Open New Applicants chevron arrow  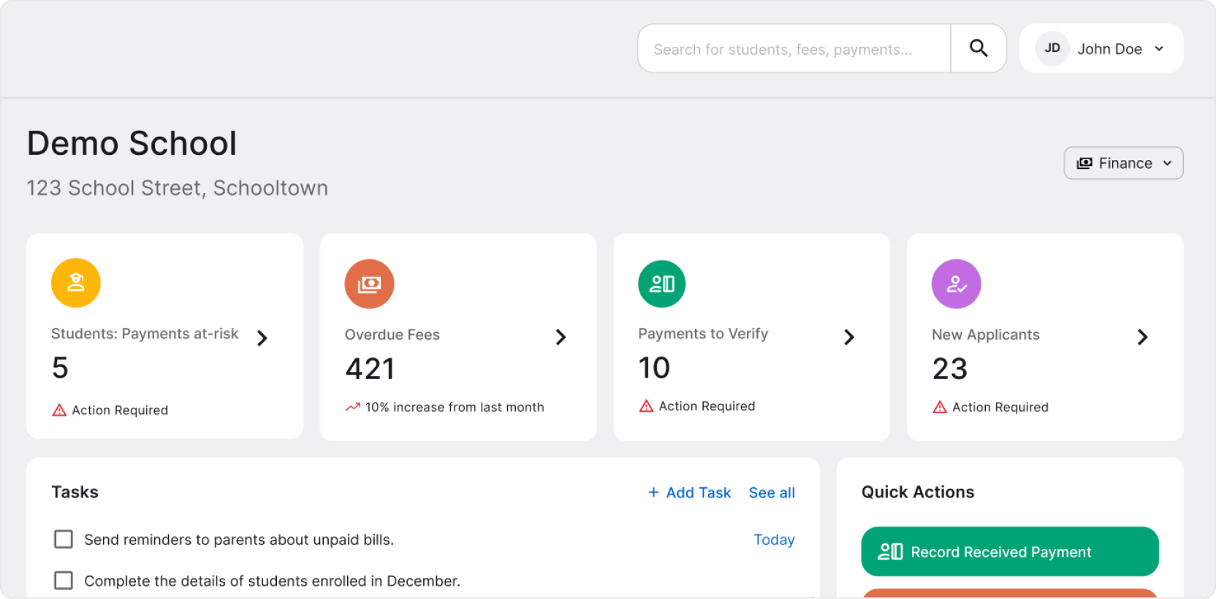tap(1142, 337)
